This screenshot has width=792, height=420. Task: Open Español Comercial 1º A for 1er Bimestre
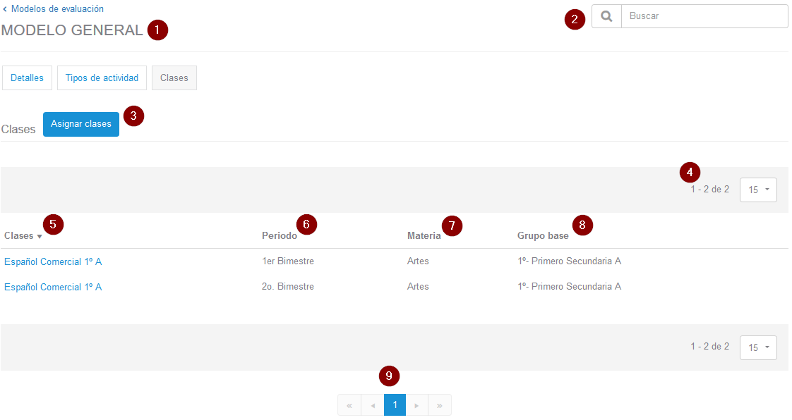[x=53, y=261]
